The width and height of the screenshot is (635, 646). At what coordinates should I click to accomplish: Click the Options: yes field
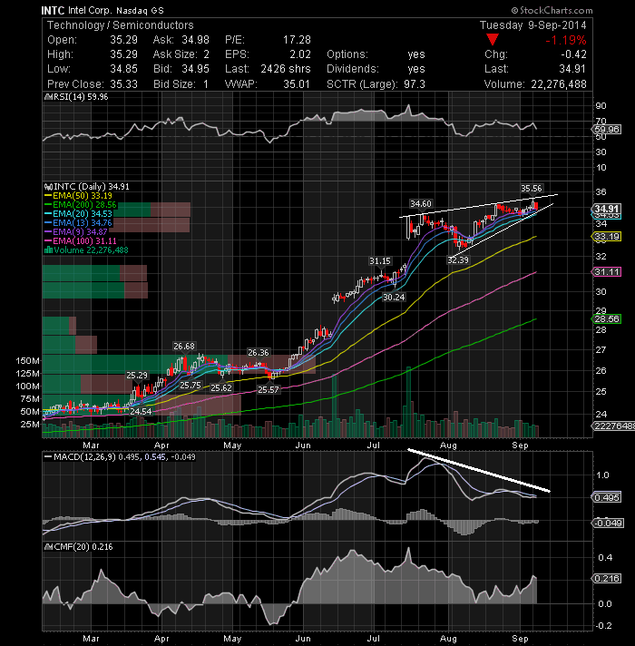[376, 54]
